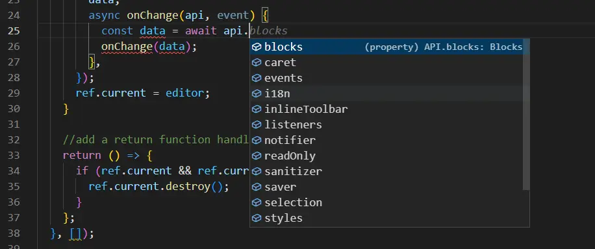
Task: Click the property icon next to i18n
Action: coord(257,93)
